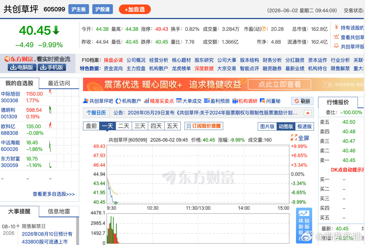Select 五天 chart period

172,126
